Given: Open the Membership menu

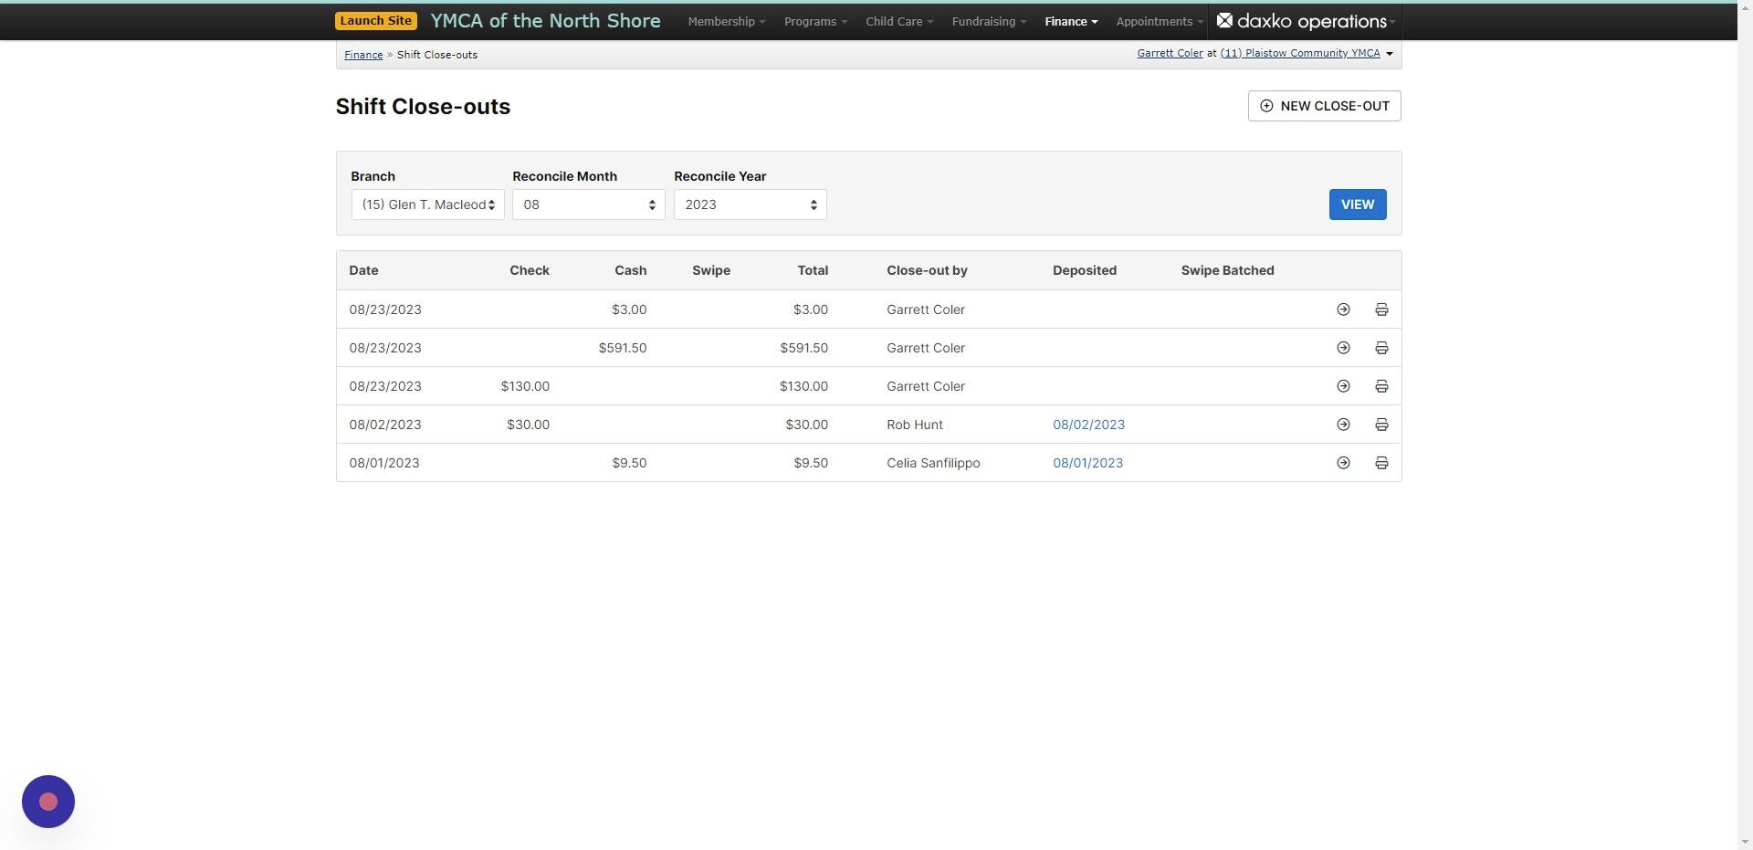Looking at the screenshot, I should click(x=727, y=21).
